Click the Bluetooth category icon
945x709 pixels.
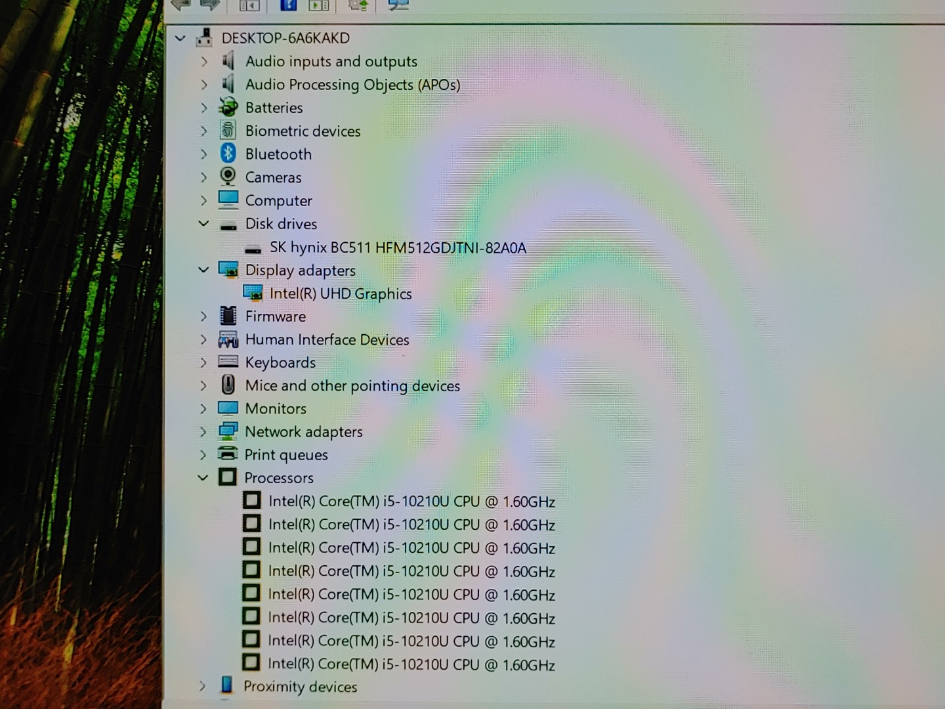point(228,154)
